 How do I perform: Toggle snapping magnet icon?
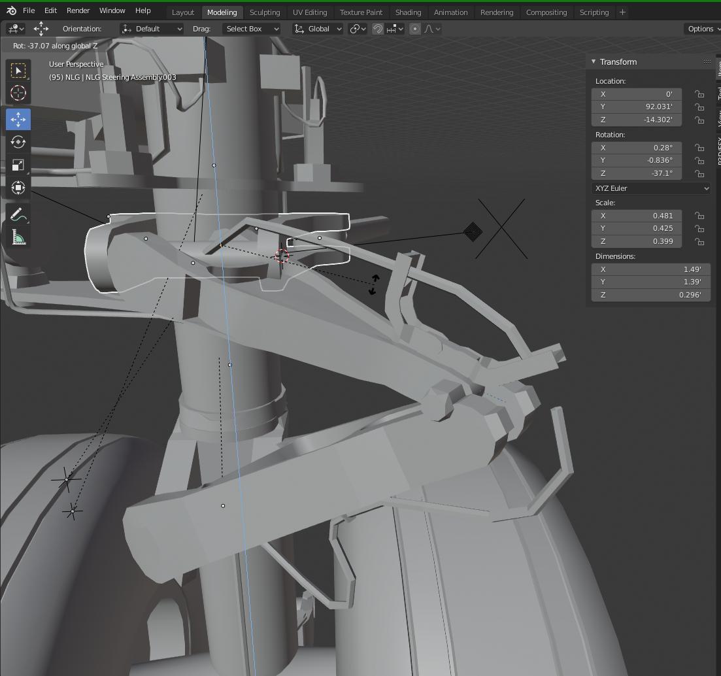point(378,29)
